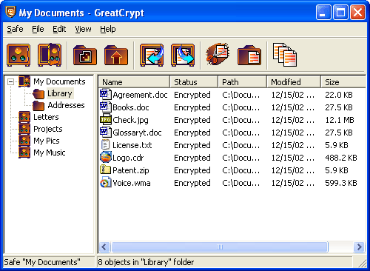Open the Edit menu
The height and width of the screenshot is (271, 370).
click(x=59, y=29)
